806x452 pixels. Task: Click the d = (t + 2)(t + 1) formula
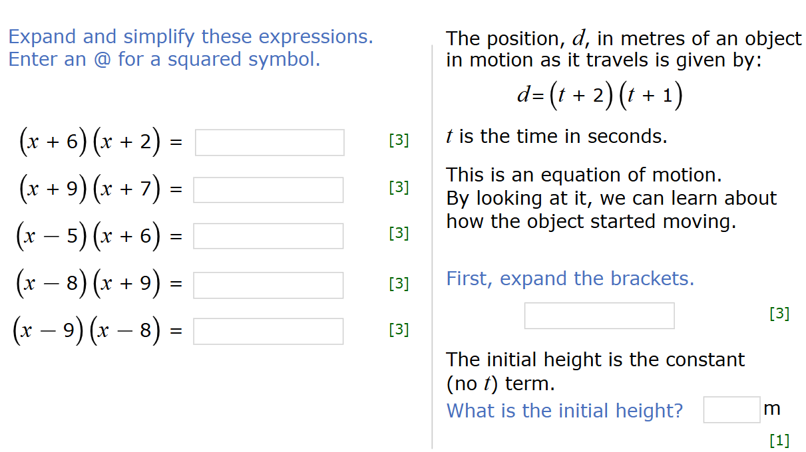pyautogui.click(x=600, y=96)
